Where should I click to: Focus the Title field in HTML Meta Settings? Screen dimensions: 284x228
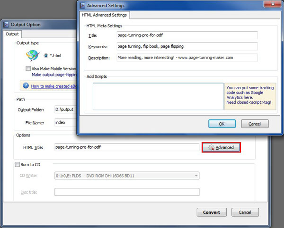pos(187,35)
